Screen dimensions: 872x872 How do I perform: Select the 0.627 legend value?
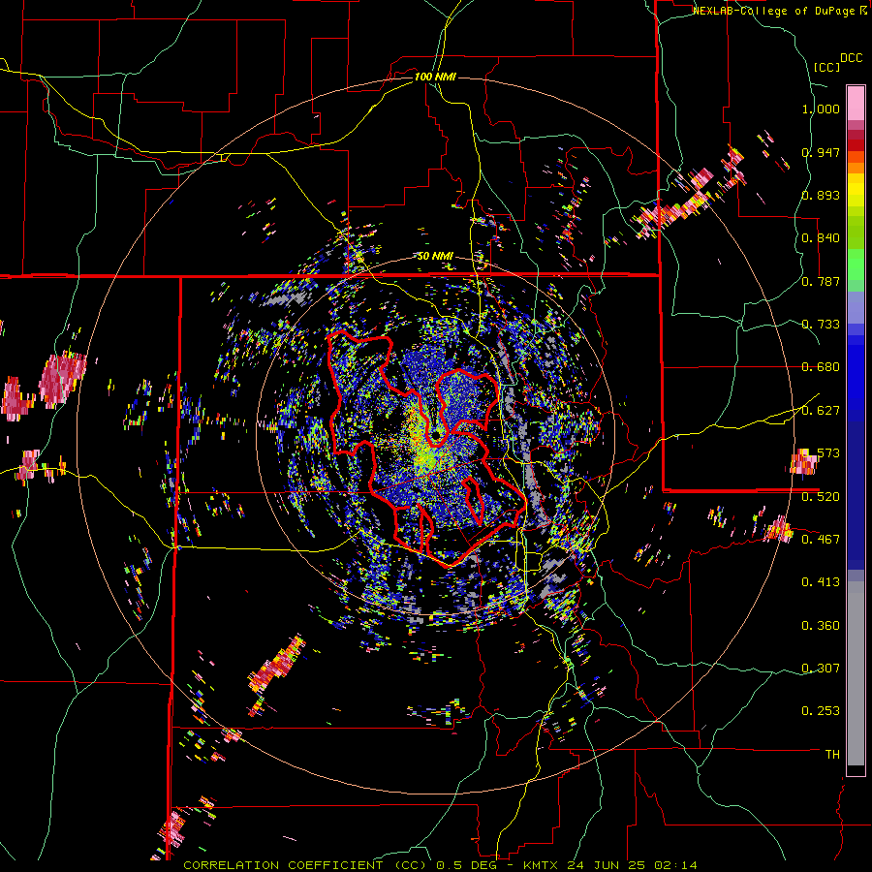[x=821, y=411]
